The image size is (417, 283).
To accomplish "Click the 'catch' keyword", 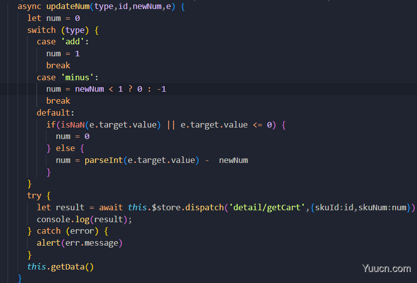I will click(x=49, y=231).
